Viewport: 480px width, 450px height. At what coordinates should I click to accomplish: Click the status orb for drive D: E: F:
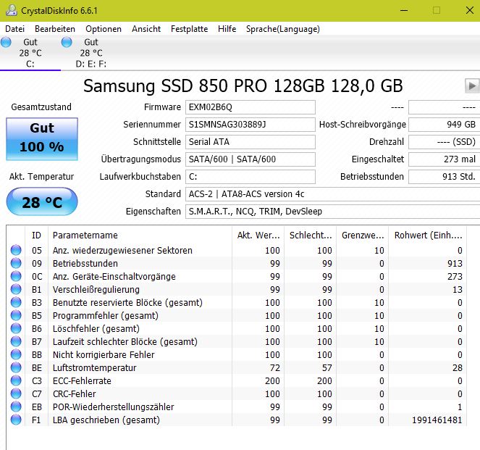[x=67, y=42]
